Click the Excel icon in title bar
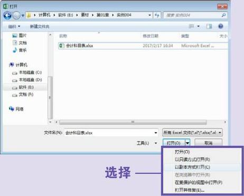This screenshot has width=244, height=196. (6, 6)
